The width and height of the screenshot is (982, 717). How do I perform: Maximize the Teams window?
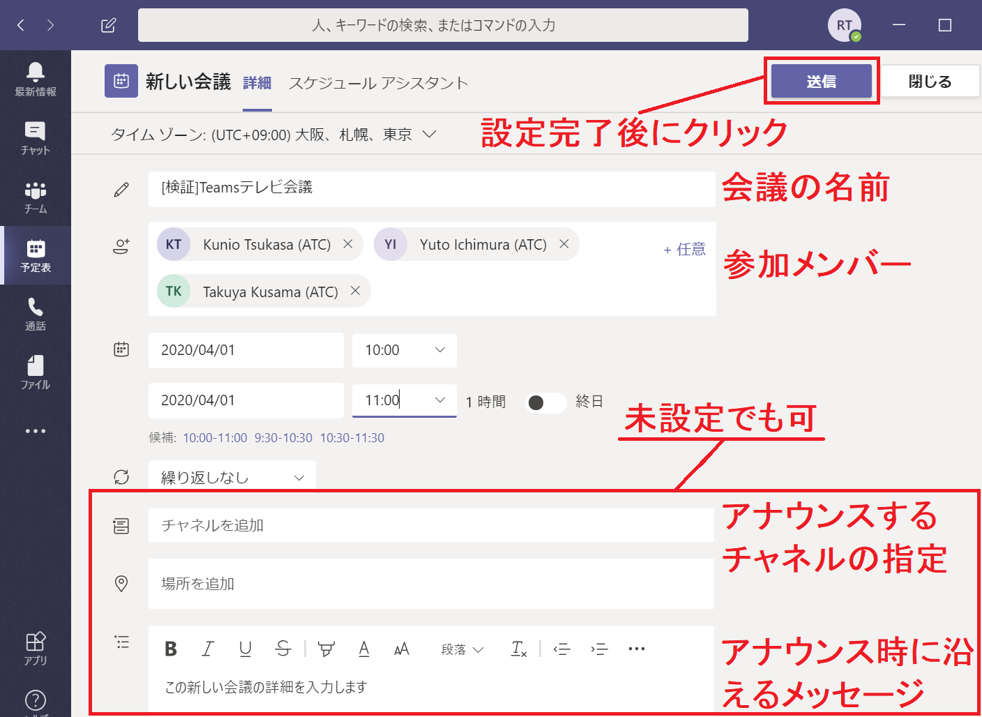coord(945,25)
